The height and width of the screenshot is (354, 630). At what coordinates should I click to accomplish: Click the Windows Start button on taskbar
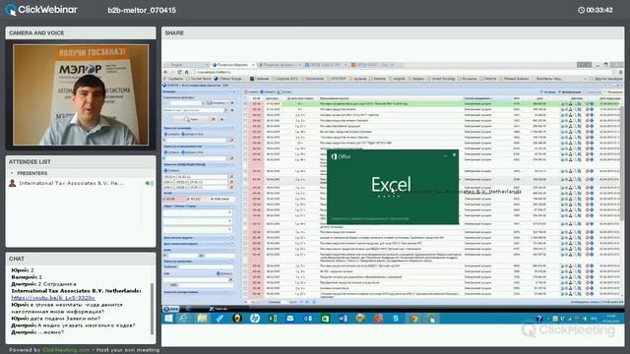coord(168,319)
